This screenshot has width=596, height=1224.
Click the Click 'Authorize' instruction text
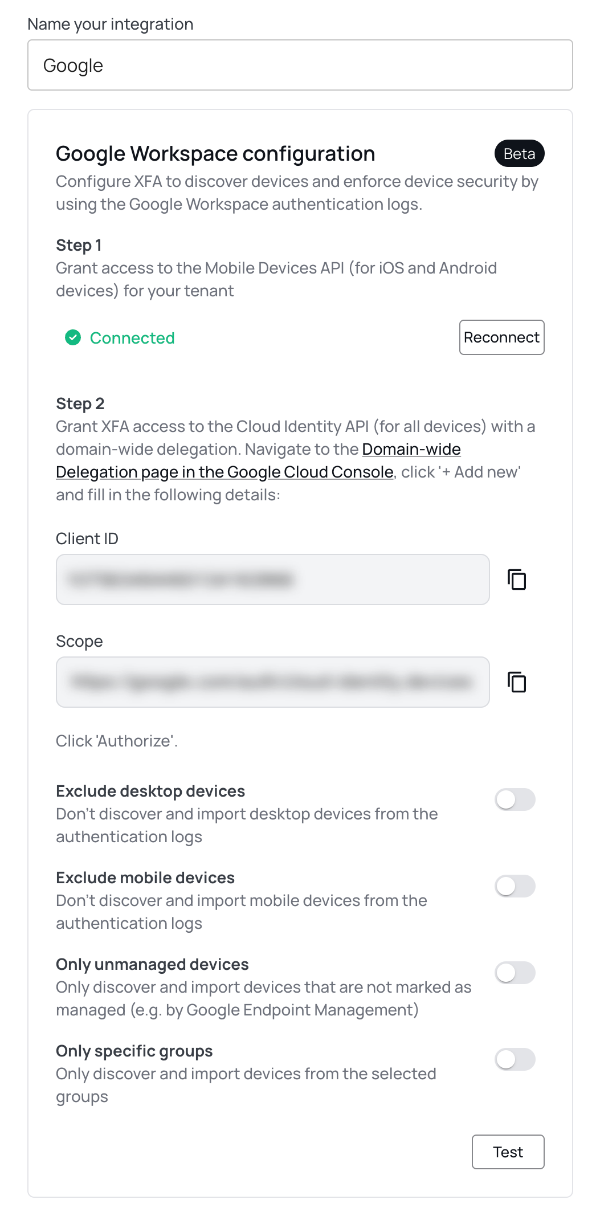click(117, 741)
